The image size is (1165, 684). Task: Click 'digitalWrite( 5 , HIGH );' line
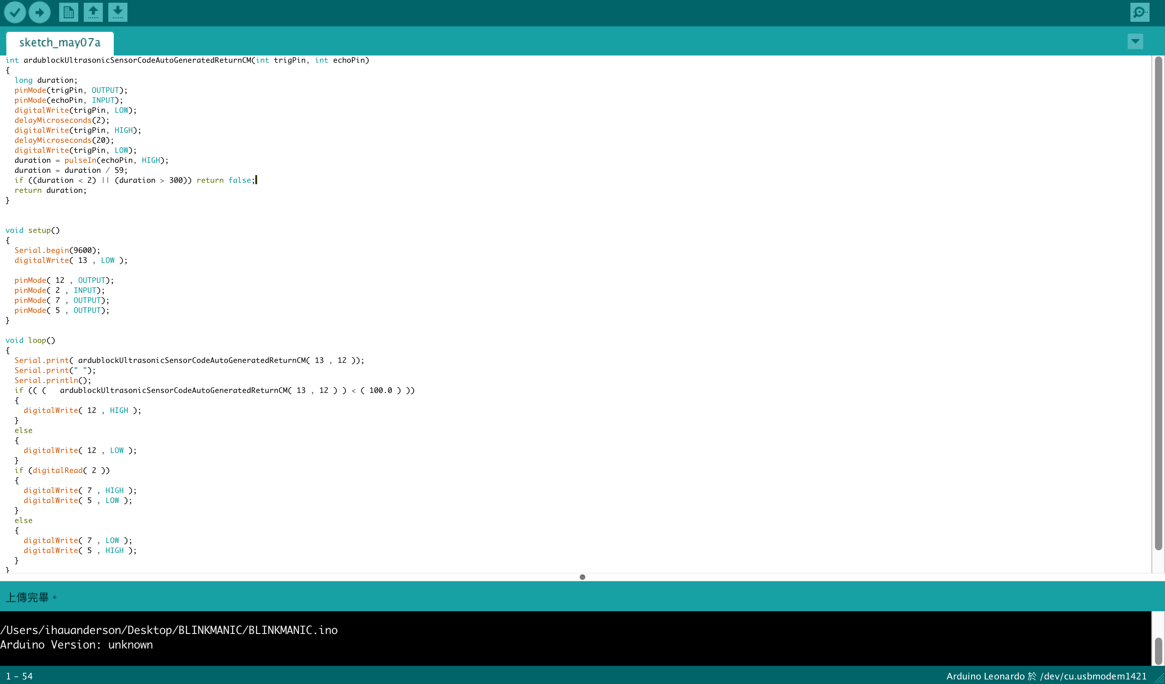point(80,550)
